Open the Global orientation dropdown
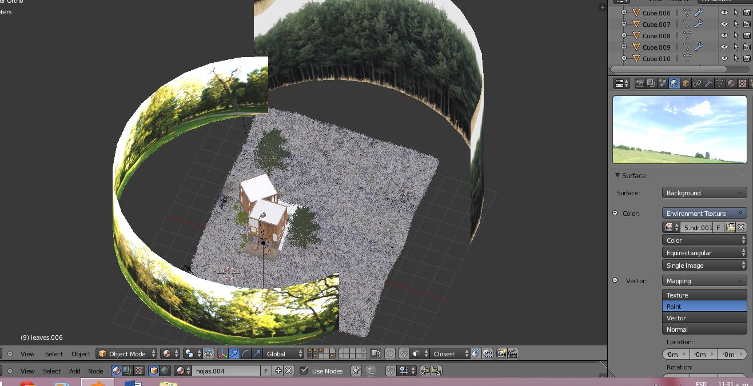Screen dimensions: 753x386 point(283,353)
